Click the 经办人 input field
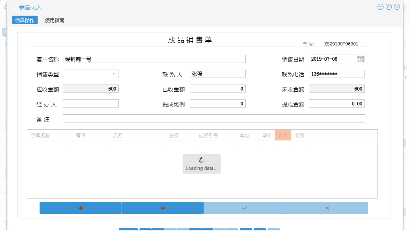This screenshot has width=410, height=244. tap(91, 103)
